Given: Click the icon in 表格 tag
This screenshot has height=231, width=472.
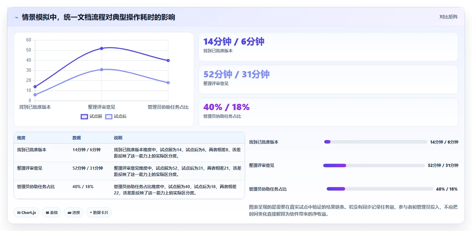Looking at the screenshot, I should pos(47,213).
